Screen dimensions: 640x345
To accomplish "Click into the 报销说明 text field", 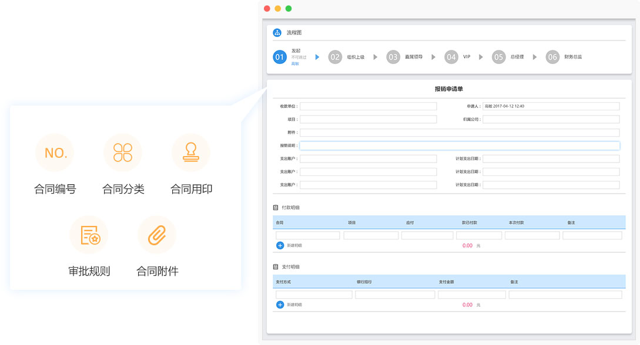I will tap(460, 146).
